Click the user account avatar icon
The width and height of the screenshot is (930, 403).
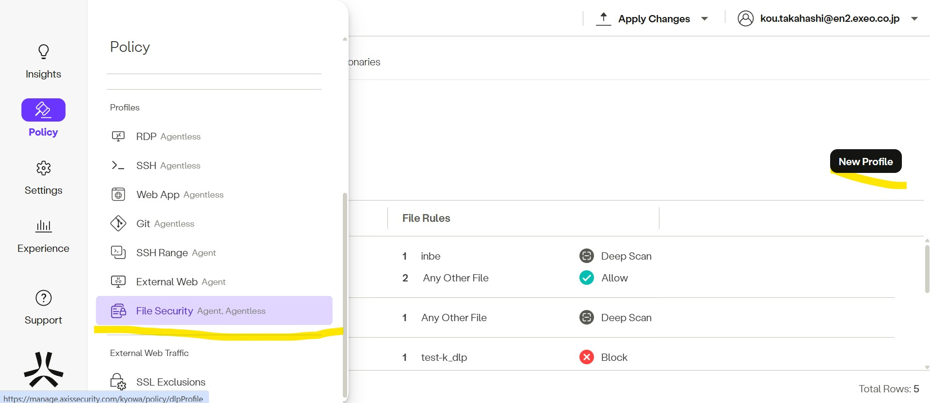click(745, 19)
